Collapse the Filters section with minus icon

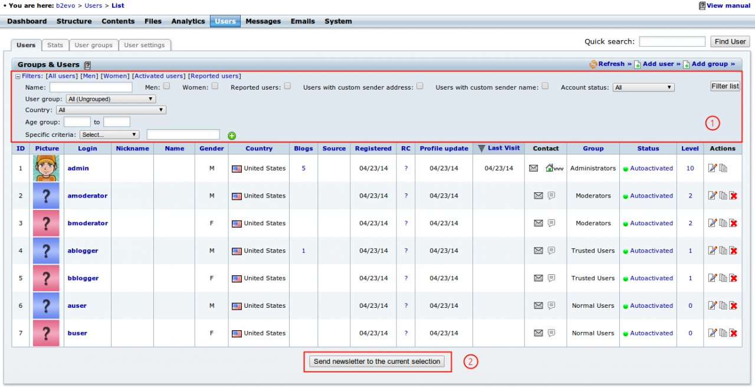pyautogui.click(x=18, y=77)
